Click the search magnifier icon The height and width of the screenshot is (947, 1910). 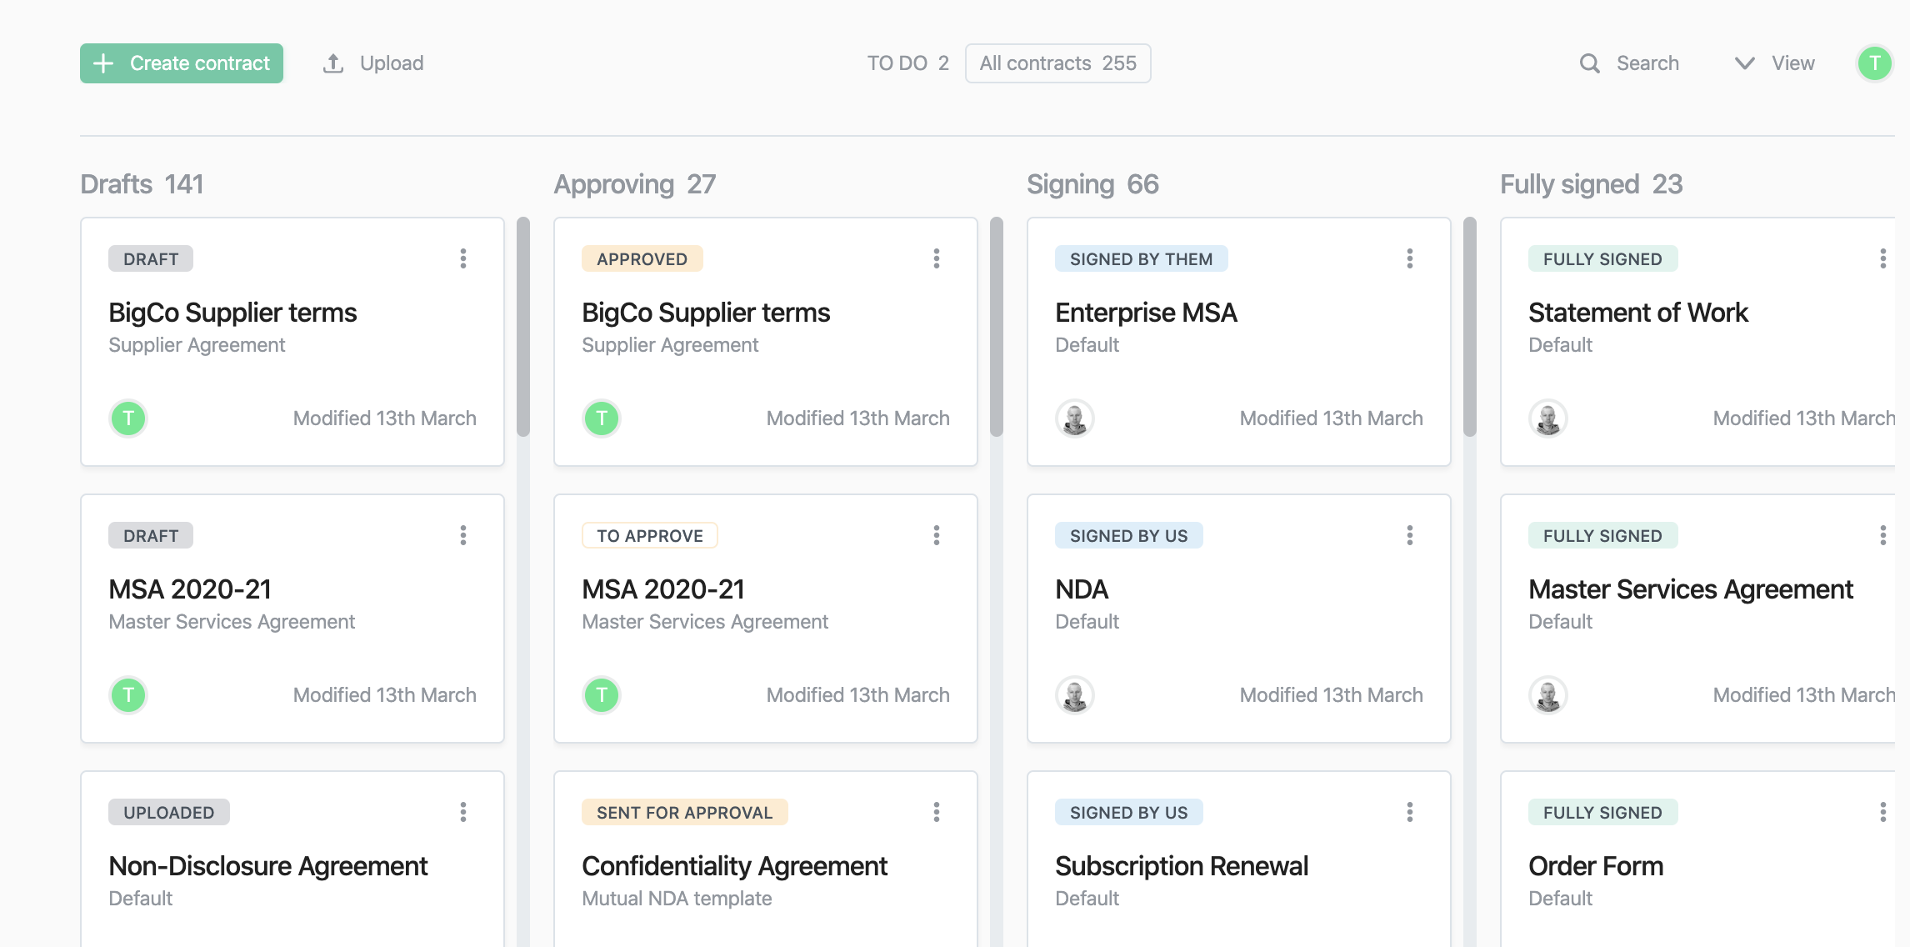point(1589,63)
